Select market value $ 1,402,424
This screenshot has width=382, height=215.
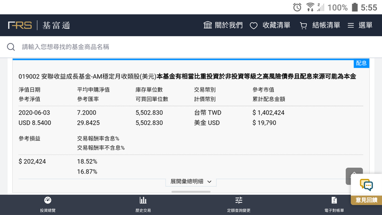coord(268,113)
